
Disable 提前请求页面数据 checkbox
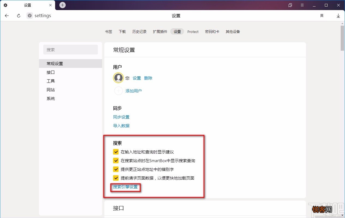116,178
